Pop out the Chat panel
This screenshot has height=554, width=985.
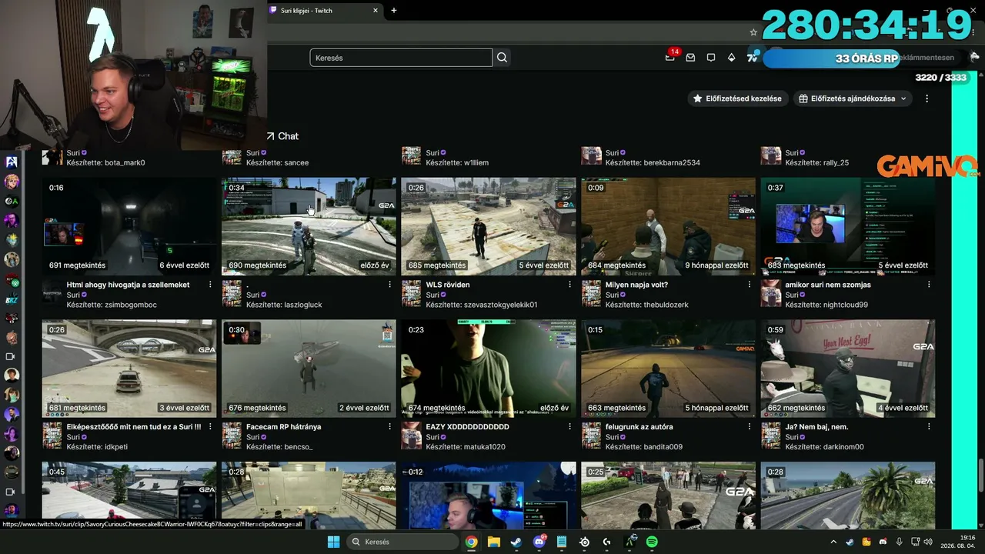click(x=282, y=136)
